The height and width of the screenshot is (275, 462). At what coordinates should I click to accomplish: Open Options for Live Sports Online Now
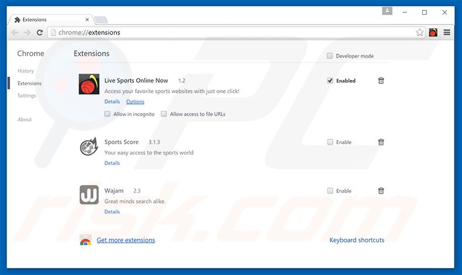(135, 102)
